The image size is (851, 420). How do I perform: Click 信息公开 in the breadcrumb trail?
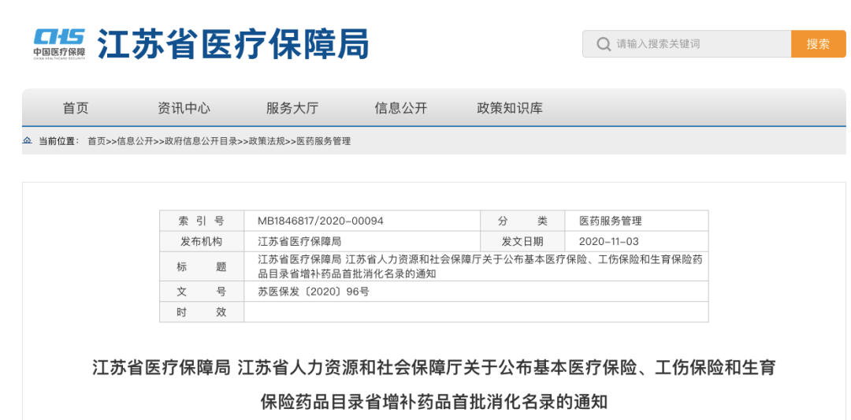tap(135, 141)
